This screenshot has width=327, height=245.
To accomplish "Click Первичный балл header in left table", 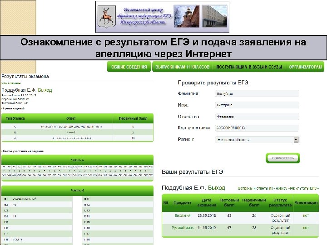I will point(133,118).
